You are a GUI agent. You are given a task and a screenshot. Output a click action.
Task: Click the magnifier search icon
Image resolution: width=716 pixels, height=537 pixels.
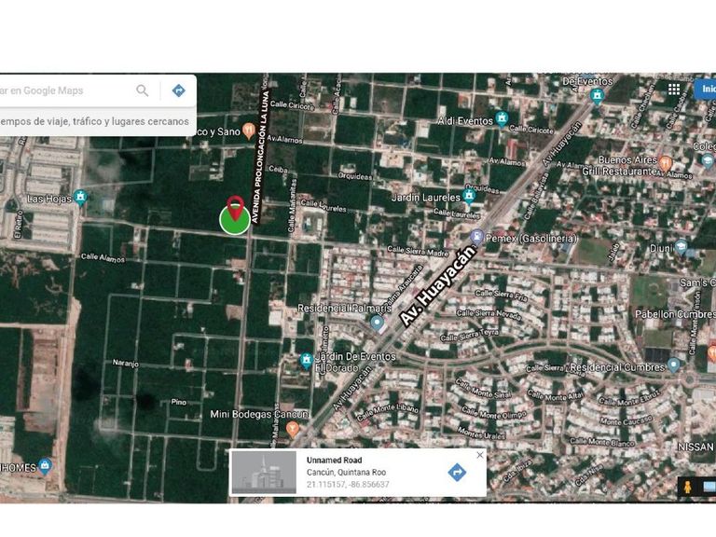pos(143,90)
